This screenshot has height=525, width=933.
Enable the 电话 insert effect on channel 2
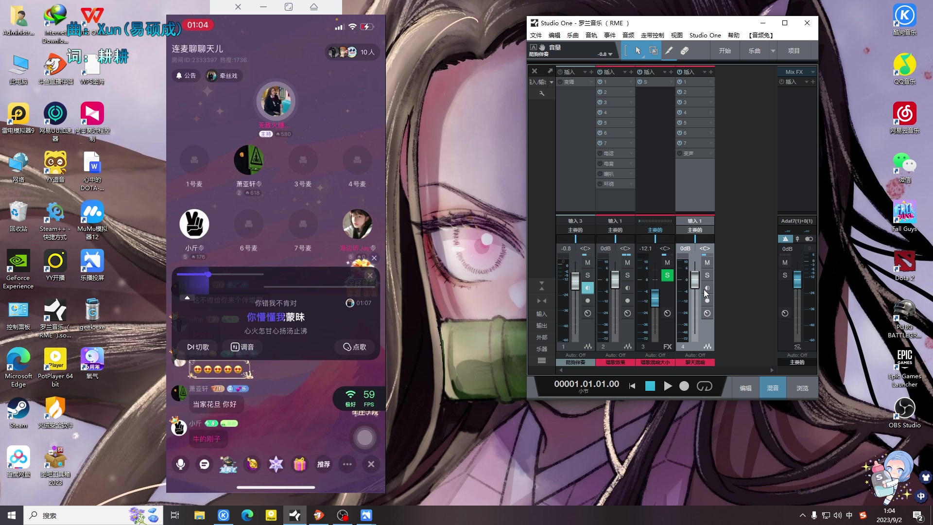(600, 153)
